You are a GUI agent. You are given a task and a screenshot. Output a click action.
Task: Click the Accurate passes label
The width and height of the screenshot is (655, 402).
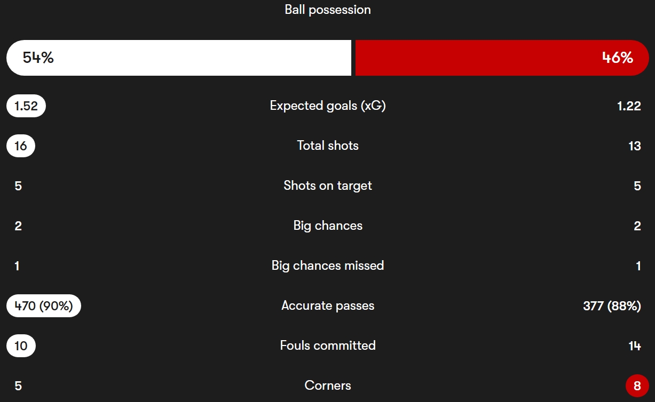[328, 305]
